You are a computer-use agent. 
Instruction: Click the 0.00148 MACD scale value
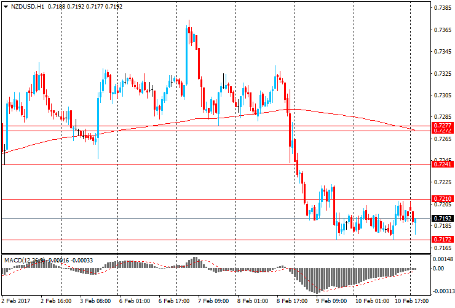tap(443, 259)
